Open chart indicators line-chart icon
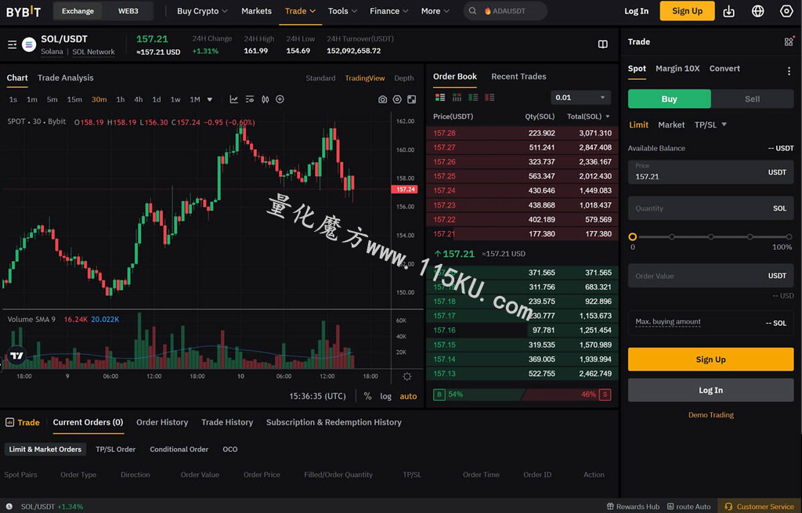The image size is (802, 513). (233, 99)
